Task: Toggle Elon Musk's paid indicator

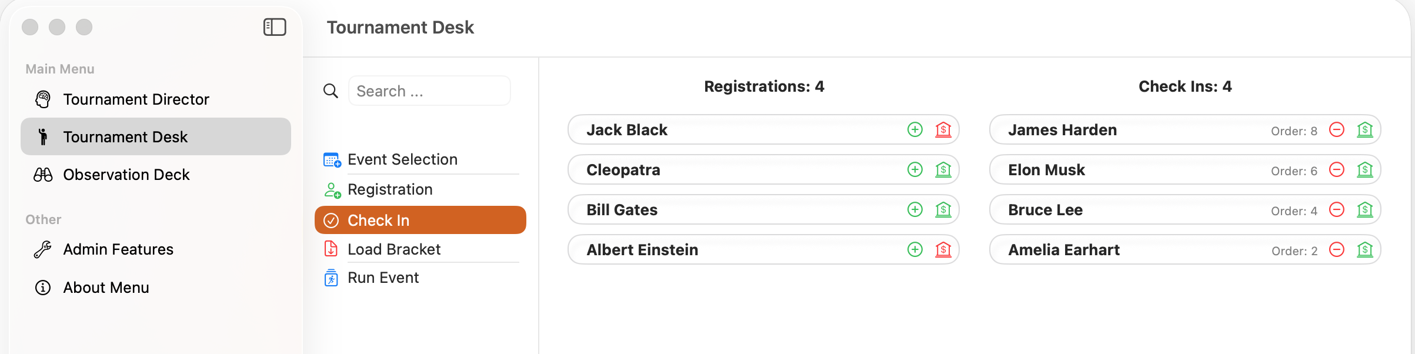Action: (1366, 169)
